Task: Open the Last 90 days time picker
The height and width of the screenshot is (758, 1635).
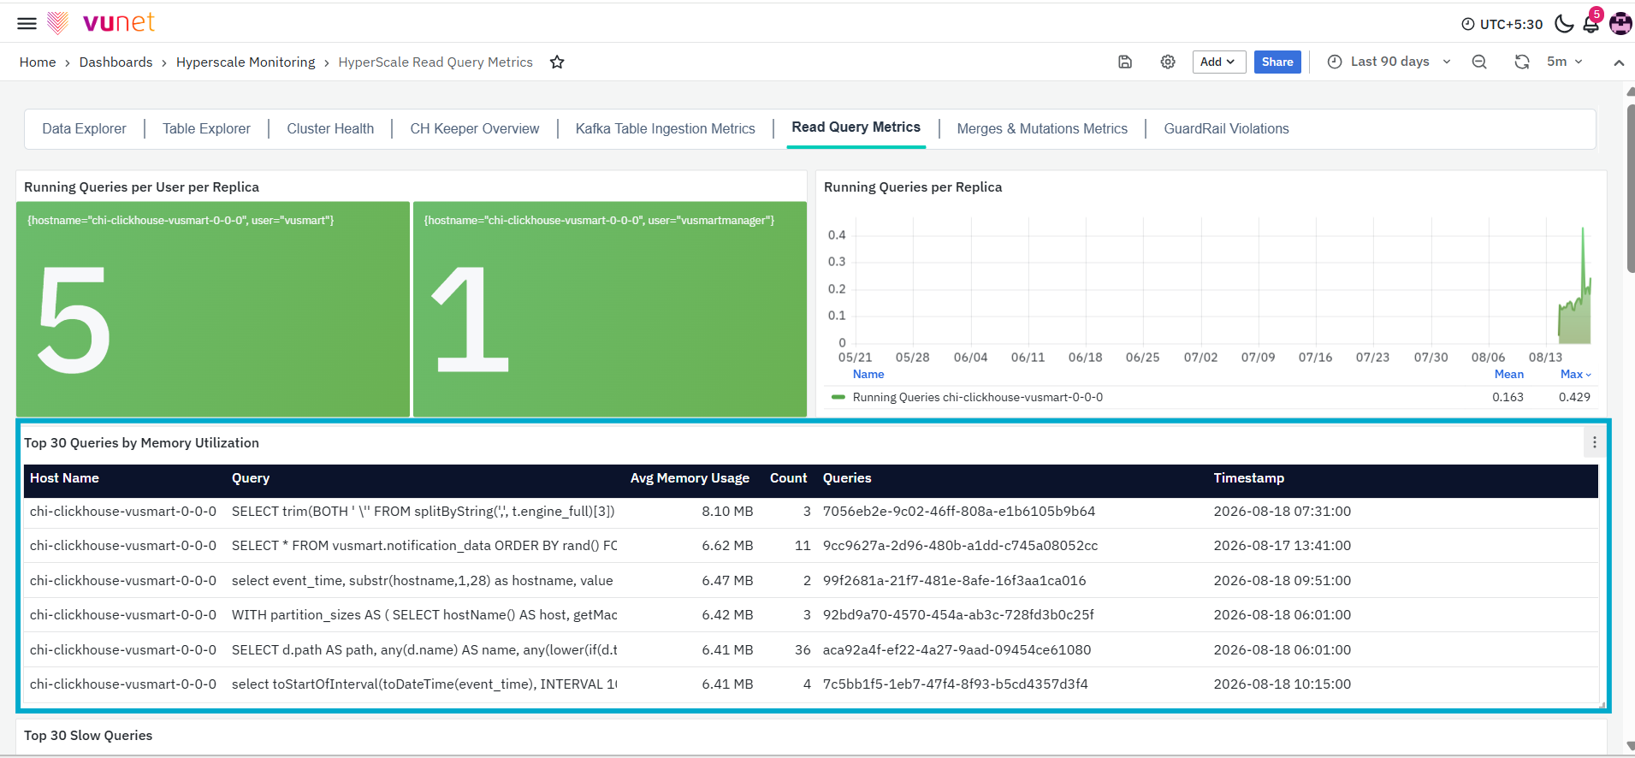Action: 1389,62
